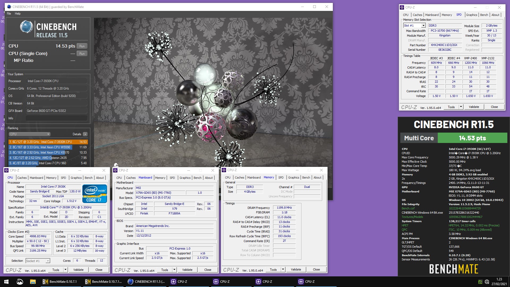Open Tools dropdown arrow in Mainboard window
Image resolution: width=510 pixels, height=287 pixels.
point(174,270)
